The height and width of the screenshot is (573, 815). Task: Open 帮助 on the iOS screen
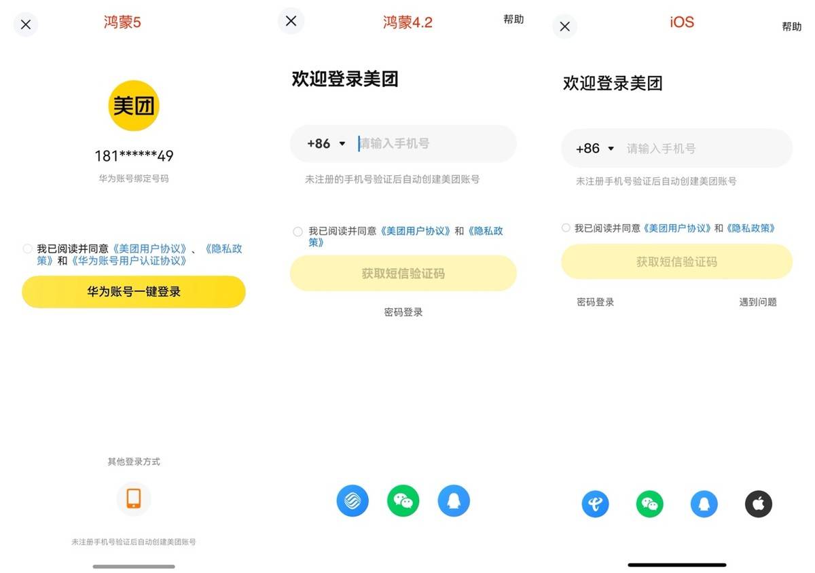pyautogui.click(x=792, y=28)
